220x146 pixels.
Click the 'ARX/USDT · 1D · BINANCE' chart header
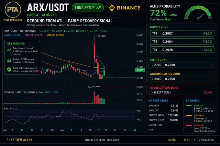pos(20,31)
